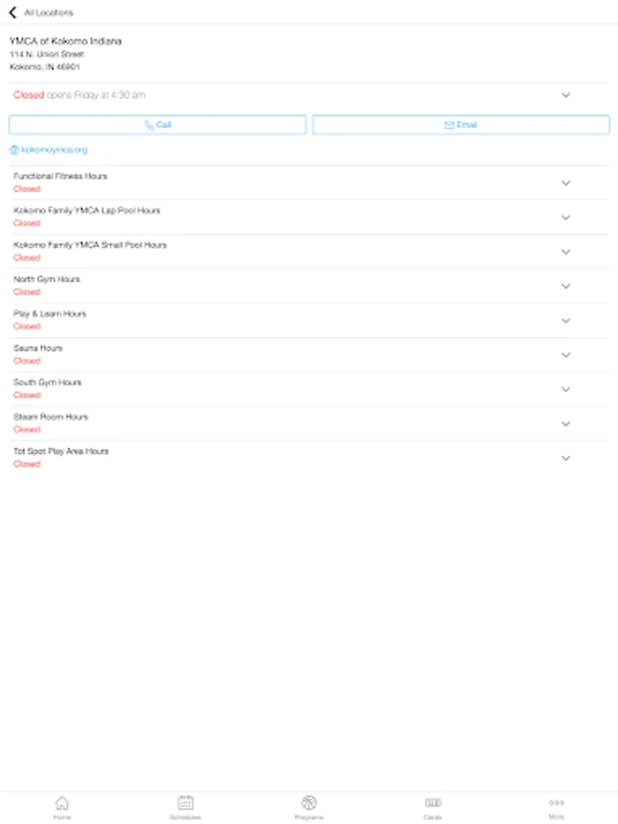
Task: Click the YMCA of Kokomo Indiana title
Action: [x=66, y=41]
